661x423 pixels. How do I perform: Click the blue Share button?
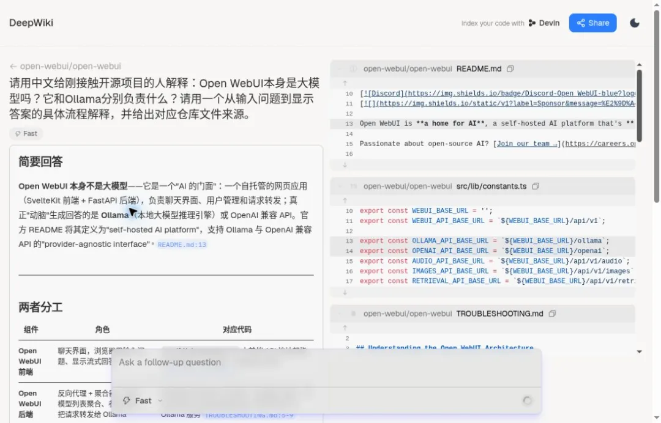pyautogui.click(x=592, y=23)
